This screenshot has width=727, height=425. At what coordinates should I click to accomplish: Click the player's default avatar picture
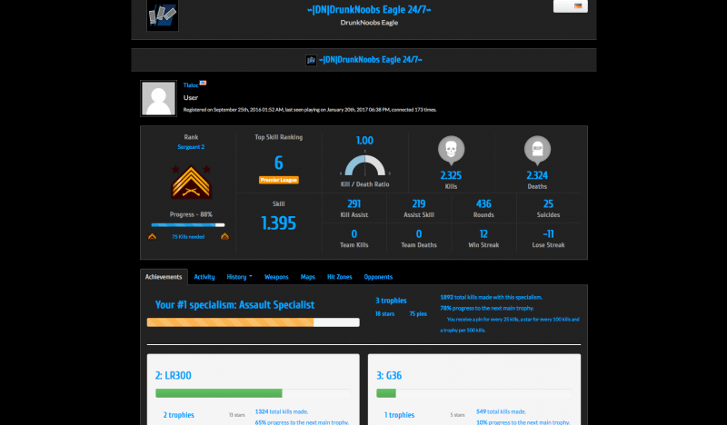tap(158, 98)
